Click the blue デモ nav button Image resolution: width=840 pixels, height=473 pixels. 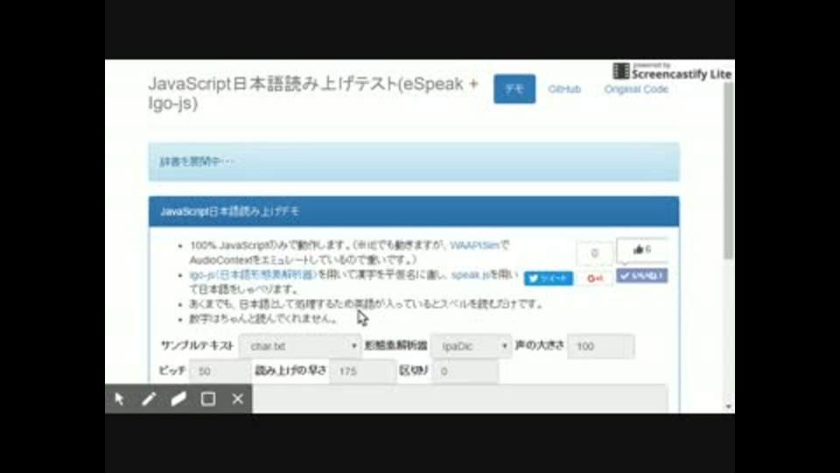[x=514, y=89]
